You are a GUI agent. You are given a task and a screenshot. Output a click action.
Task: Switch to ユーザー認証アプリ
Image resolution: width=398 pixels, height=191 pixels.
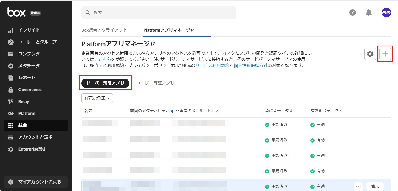155,83
